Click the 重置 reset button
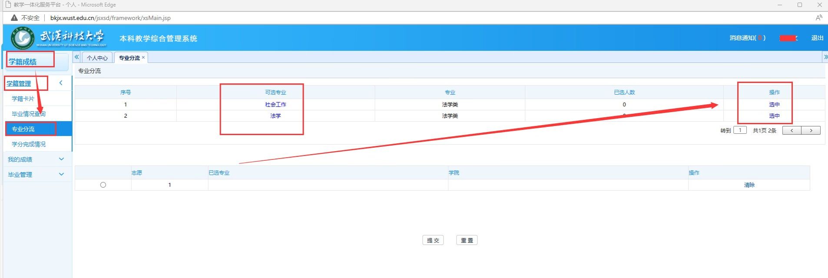828x278 pixels. tap(467, 240)
